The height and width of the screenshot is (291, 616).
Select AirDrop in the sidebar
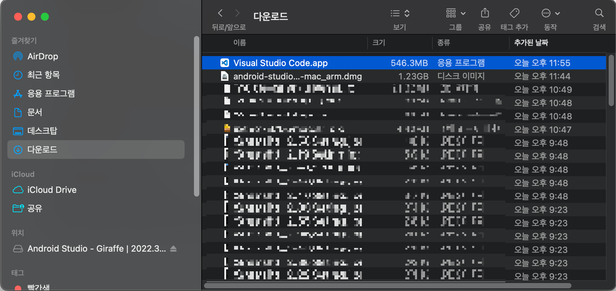coord(96,56)
